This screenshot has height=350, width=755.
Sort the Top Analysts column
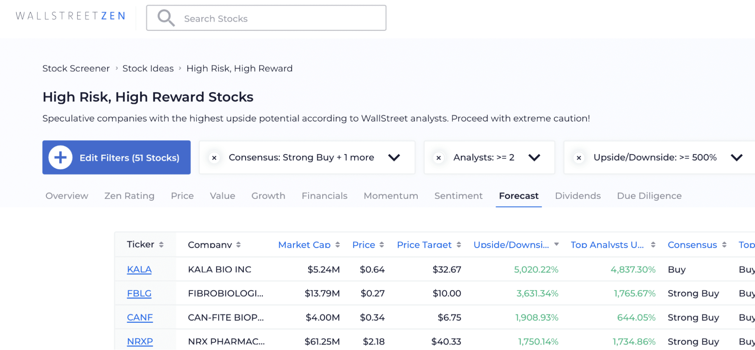(652, 244)
